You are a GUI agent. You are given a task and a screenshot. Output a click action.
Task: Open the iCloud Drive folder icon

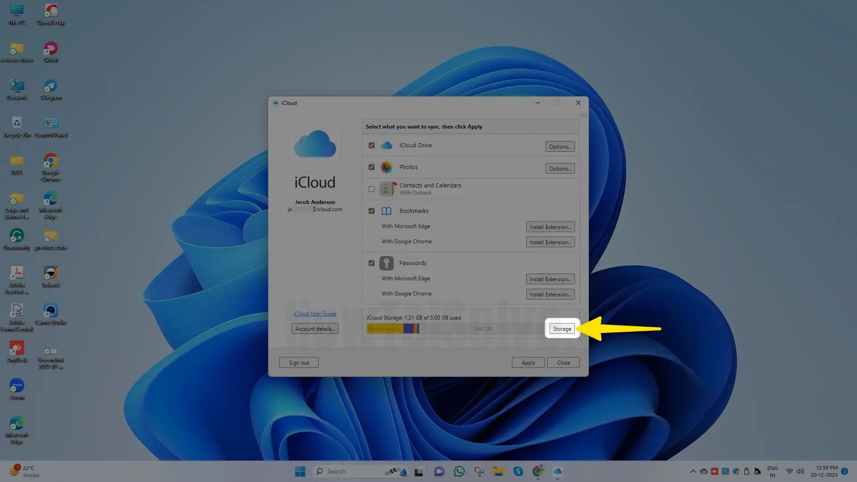pos(387,145)
